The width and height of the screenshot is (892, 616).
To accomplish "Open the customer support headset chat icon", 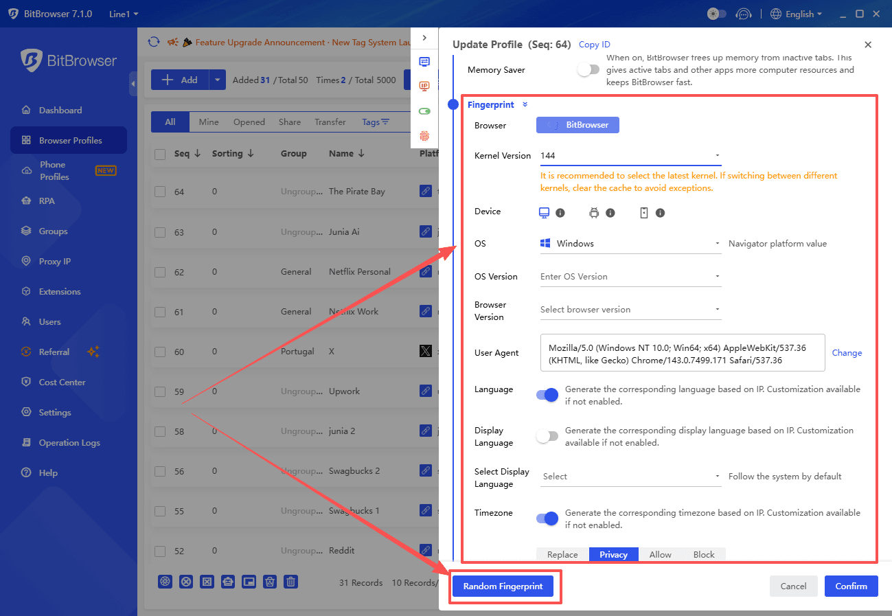I will 743,14.
